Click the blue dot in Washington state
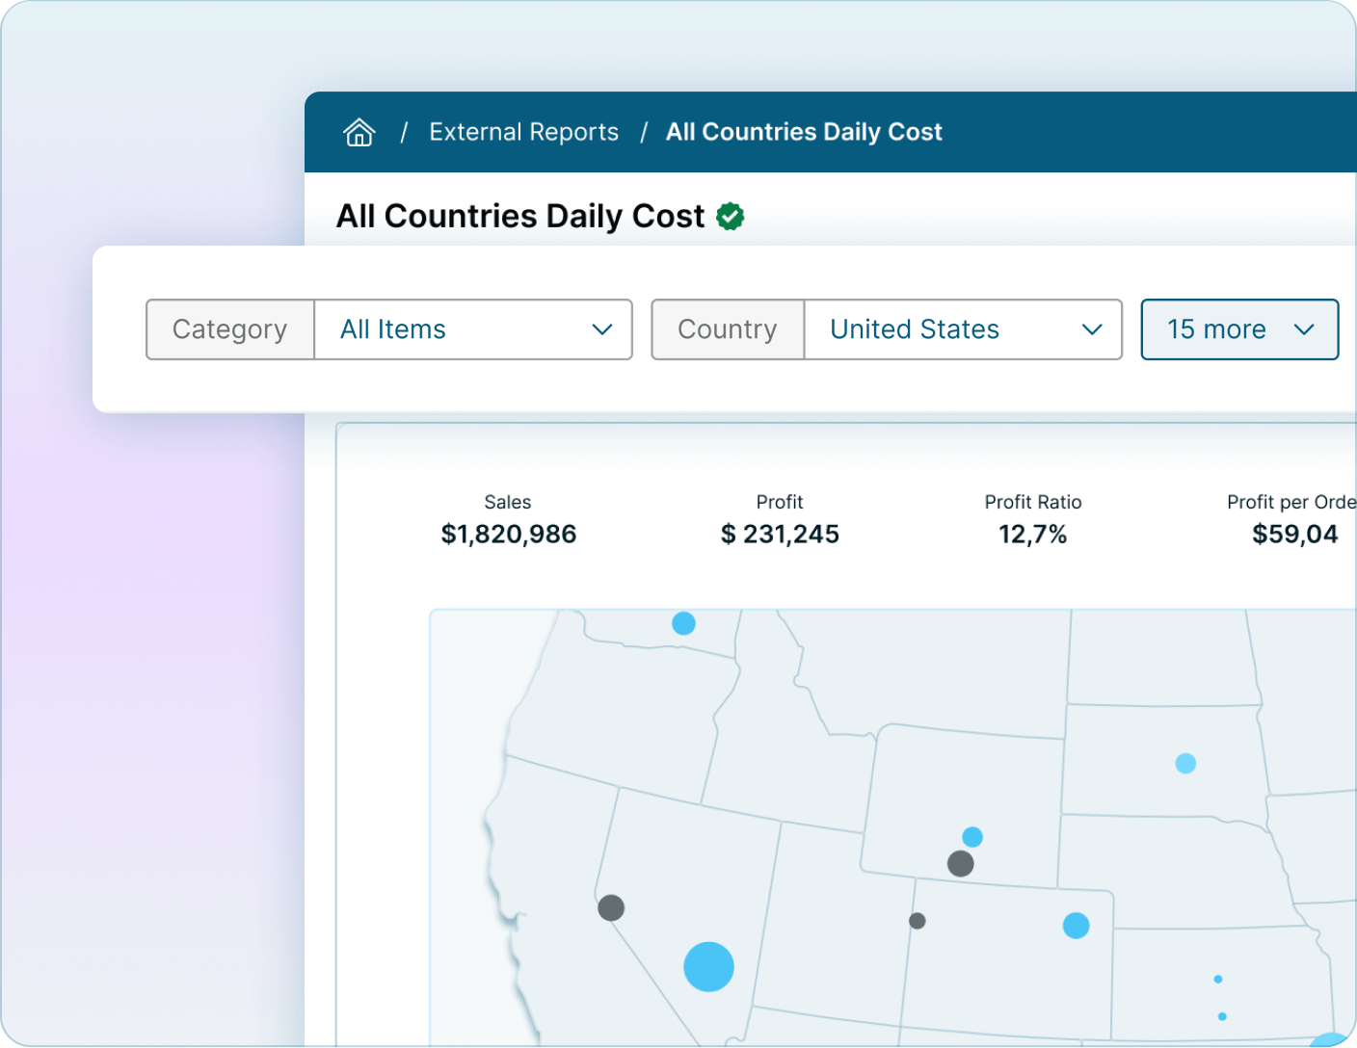Viewport: 1357px width, 1048px height. 683,623
